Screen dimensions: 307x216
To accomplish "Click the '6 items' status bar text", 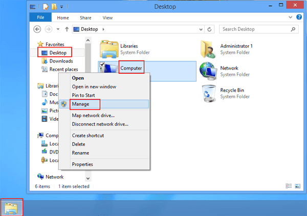I will pyautogui.click(x=42, y=186).
